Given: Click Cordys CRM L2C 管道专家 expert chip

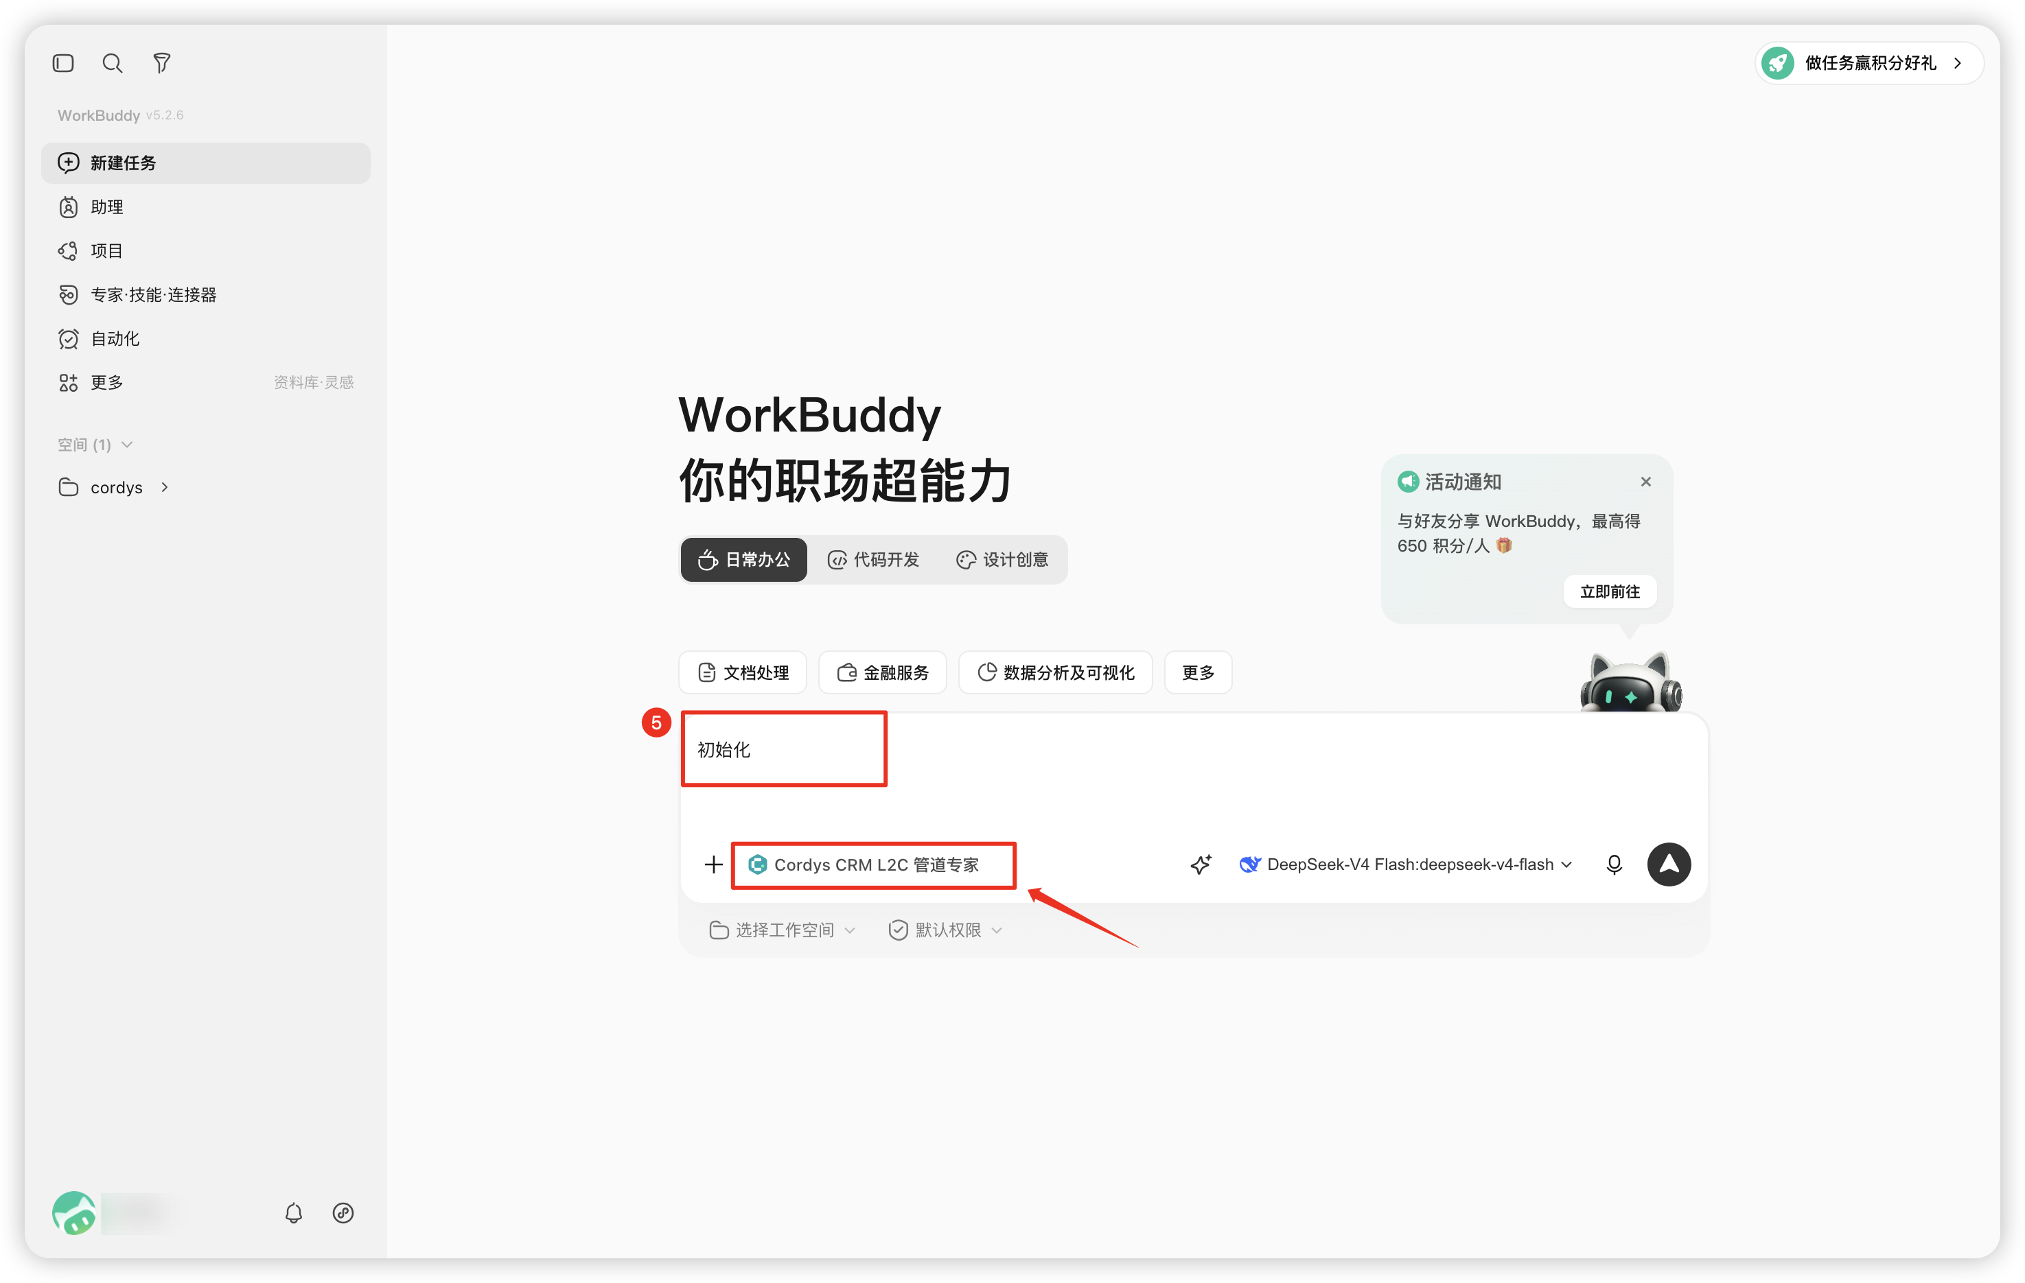Looking at the screenshot, I should pyautogui.click(x=864, y=865).
